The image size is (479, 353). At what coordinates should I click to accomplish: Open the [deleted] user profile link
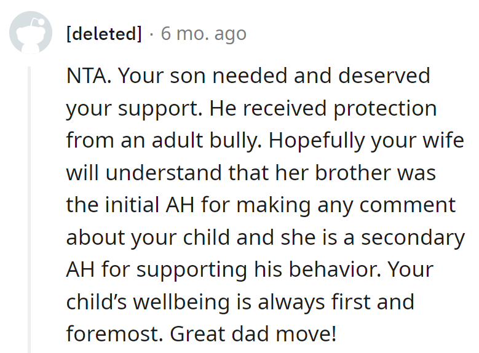(x=104, y=34)
